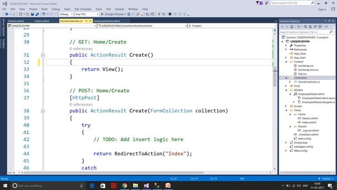Click the View Code icon in Solution Explorer
Screen dimensions: 337x190
pyautogui.click(x=326, y=27)
